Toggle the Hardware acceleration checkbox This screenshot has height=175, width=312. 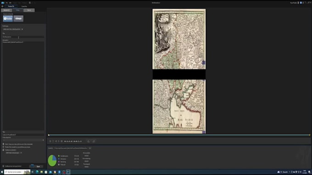pyautogui.click(x=3, y=150)
